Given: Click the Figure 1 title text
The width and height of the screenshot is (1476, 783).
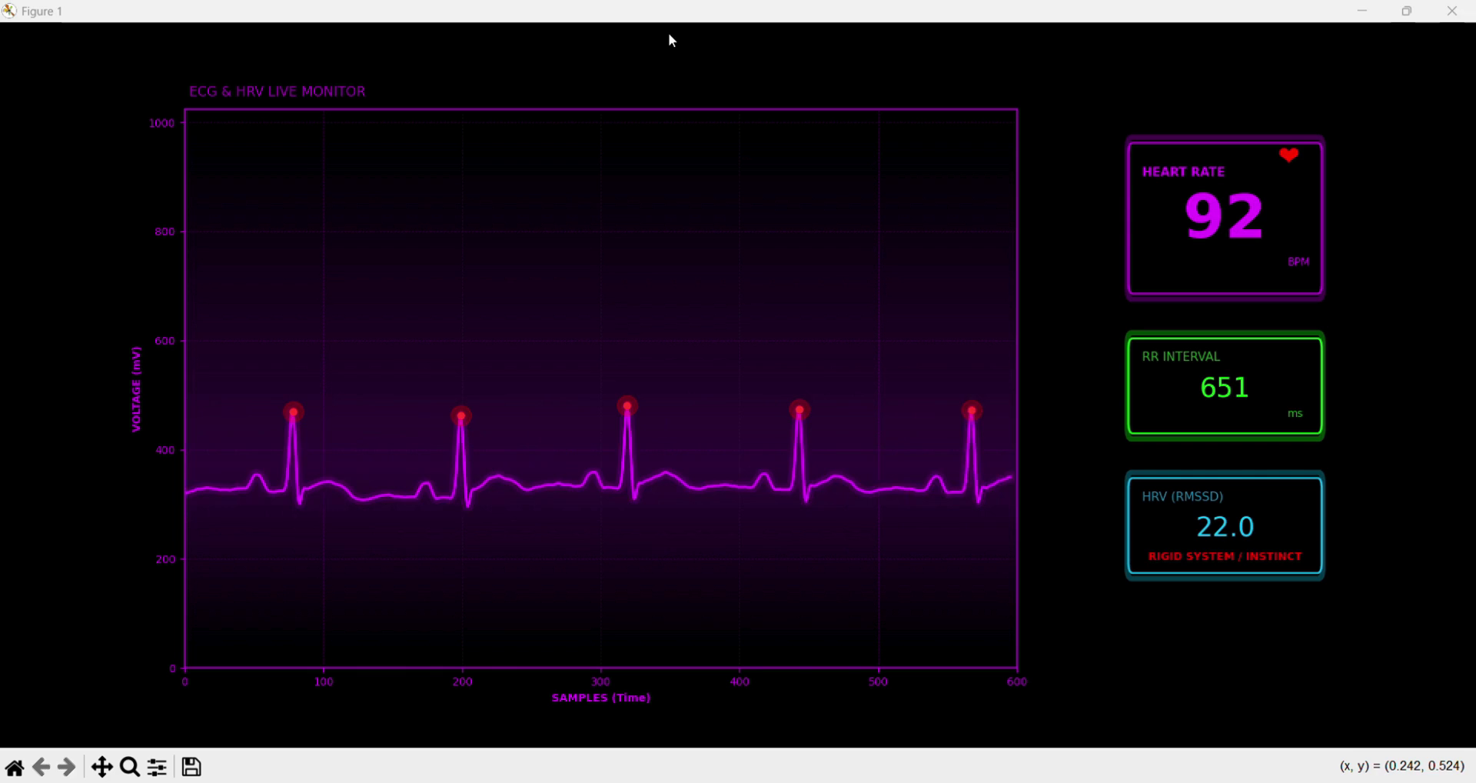Looking at the screenshot, I should [42, 11].
